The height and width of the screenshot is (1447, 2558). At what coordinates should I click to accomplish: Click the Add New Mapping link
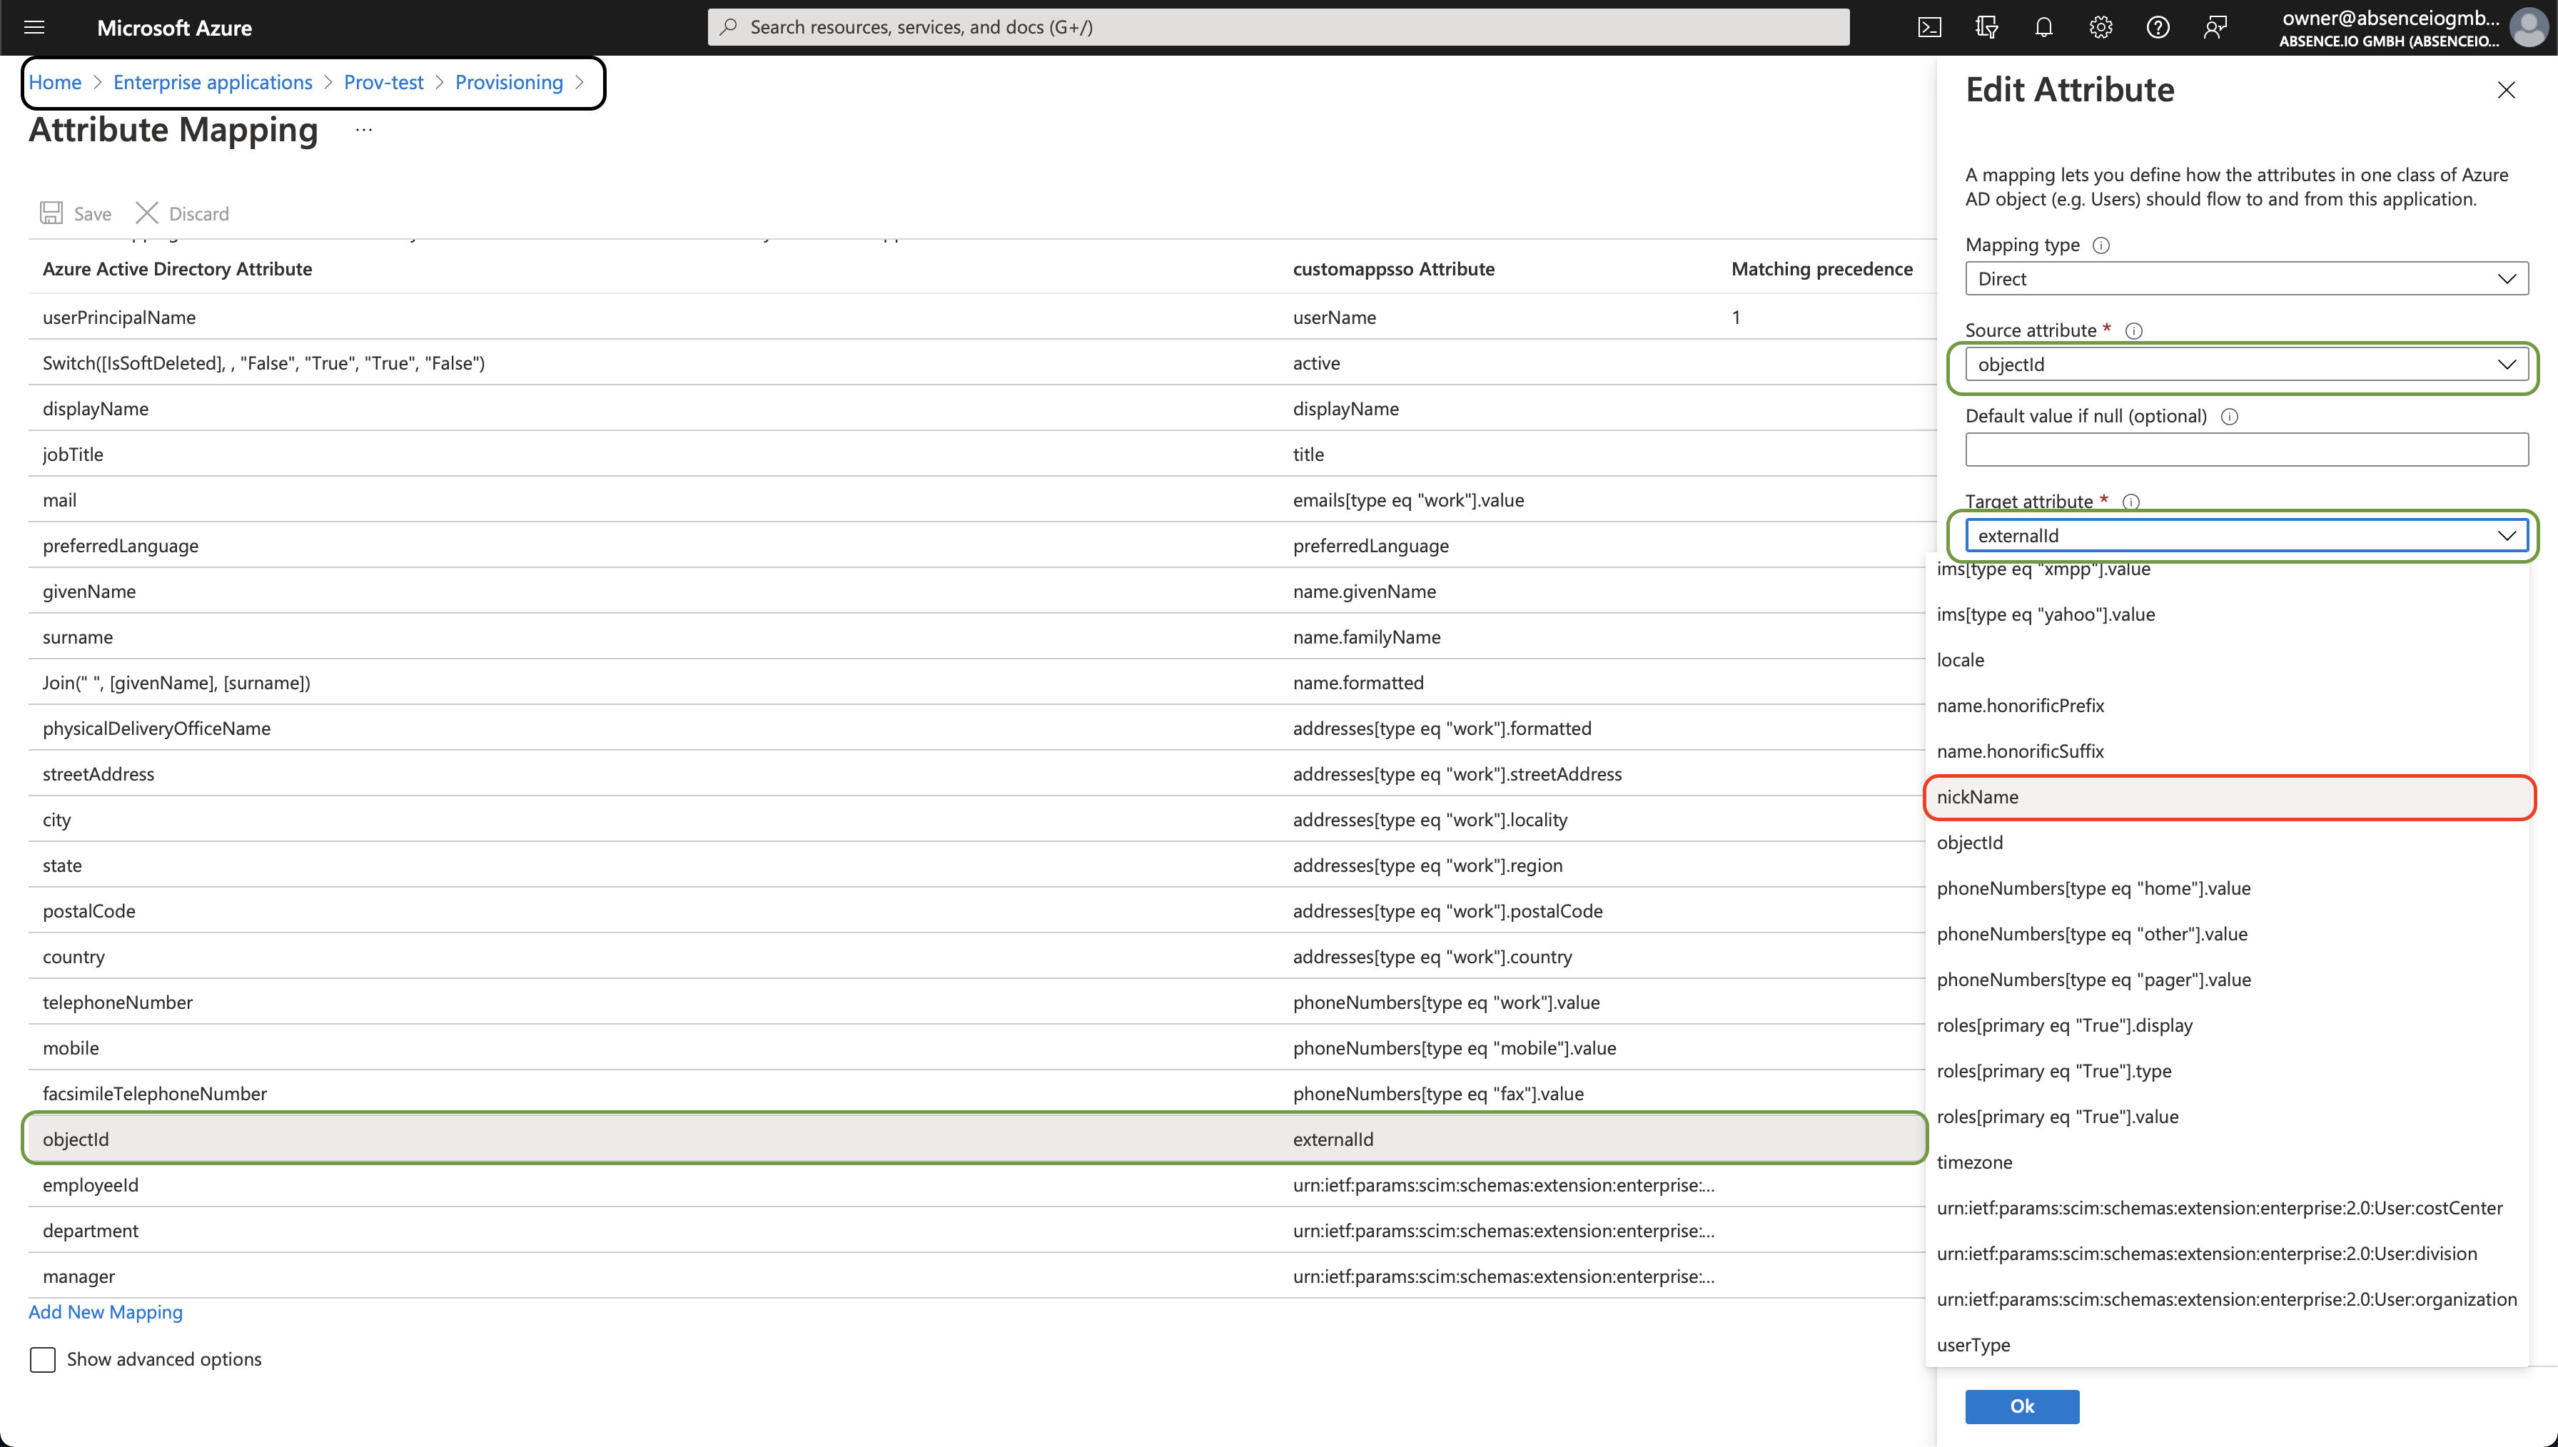pyautogui.click(x=106, y=1312)
